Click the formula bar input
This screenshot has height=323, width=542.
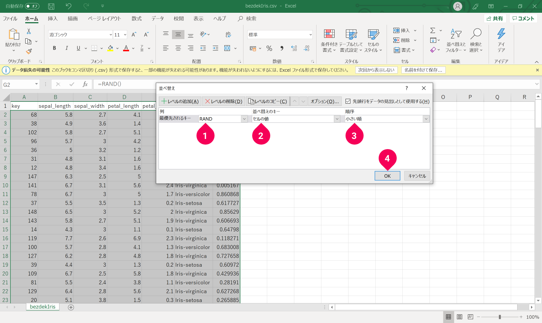pyautogui.click(x=314, y=84)
